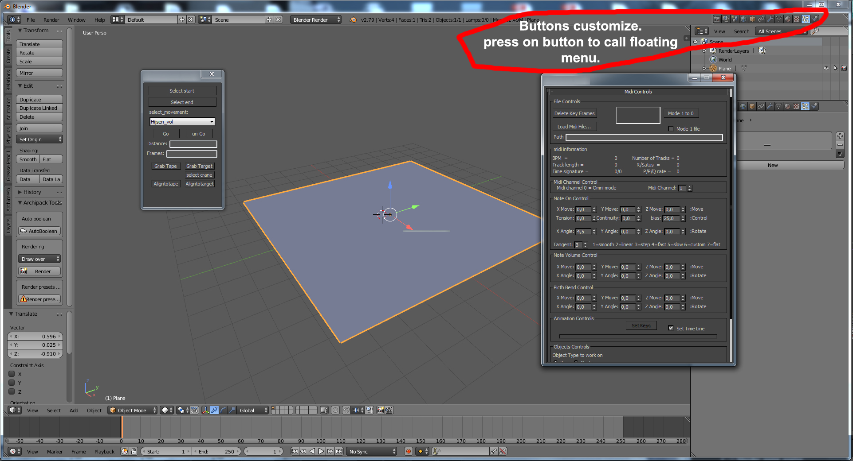Viewport: 853px width, 461px height.
Task: Click the timeline record button
Action: [x=409, y=451]
